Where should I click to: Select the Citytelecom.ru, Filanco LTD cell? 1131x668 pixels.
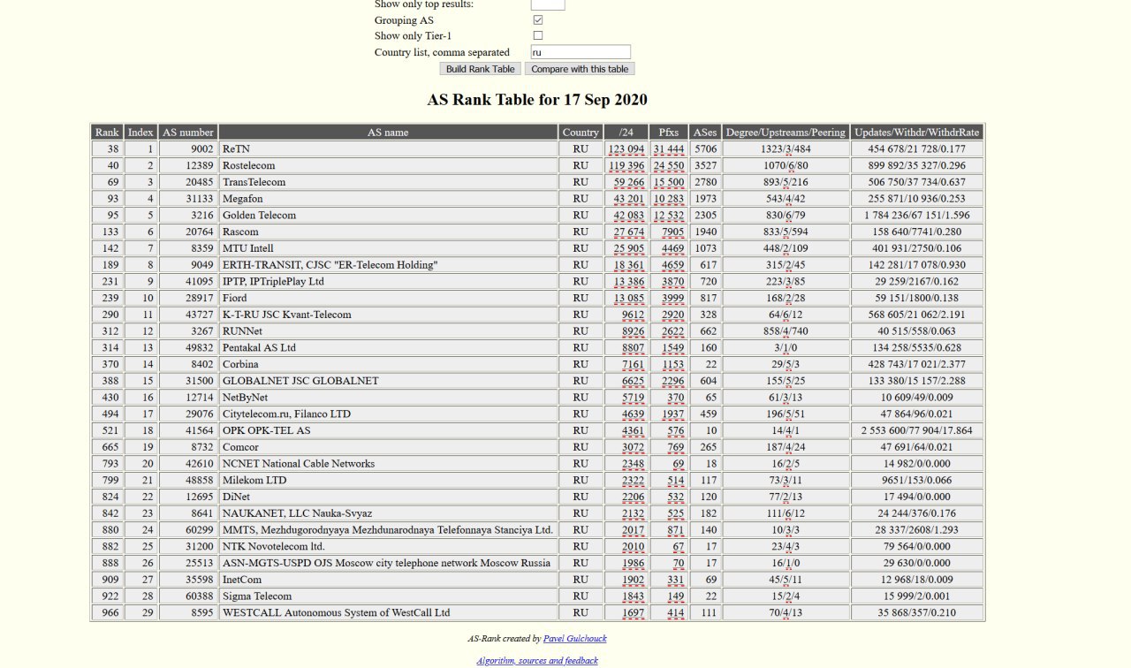(x=389, y=414)
